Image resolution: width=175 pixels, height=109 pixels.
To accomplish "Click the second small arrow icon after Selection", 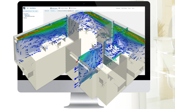I will tap(83, 11).
